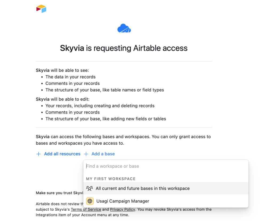Image resolution: width=273 pixels, height=221 pixels.
Task: Choose the Usagi Campaign Manager base
Action: pos(123,201)
